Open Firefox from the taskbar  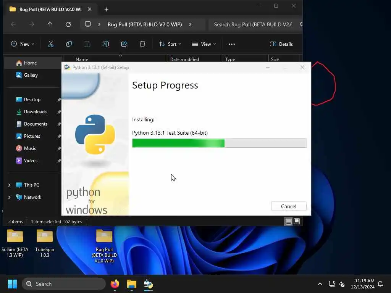coord(115,284)
